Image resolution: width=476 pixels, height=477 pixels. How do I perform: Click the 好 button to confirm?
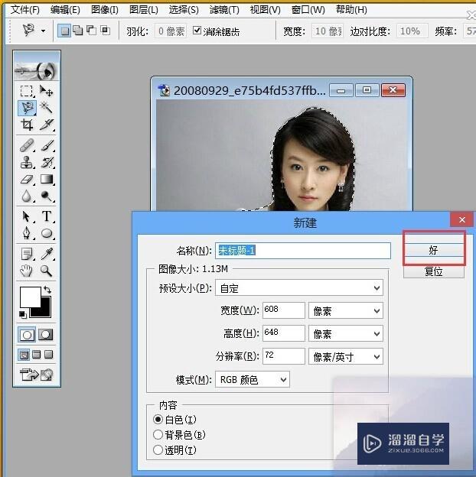433,251
